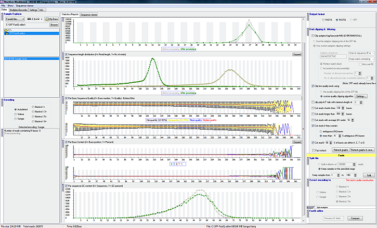Screen dimensions: 377x228
Task: Toggle Per sequence GC content checkbox
Action: (x=66, y=186)
